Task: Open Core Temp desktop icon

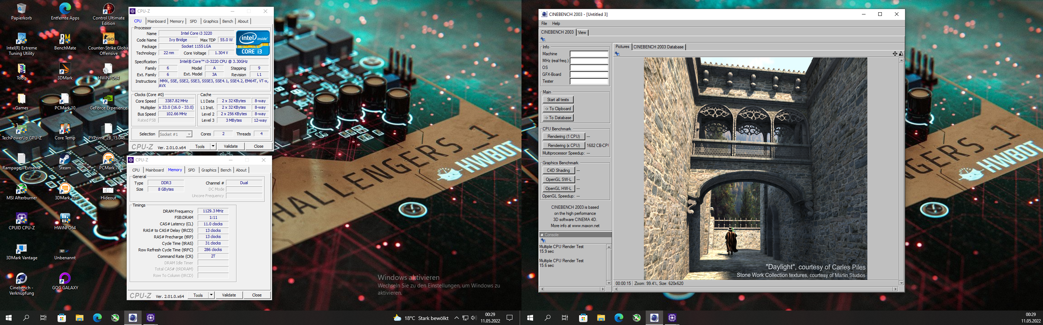Action: point(65,131)
